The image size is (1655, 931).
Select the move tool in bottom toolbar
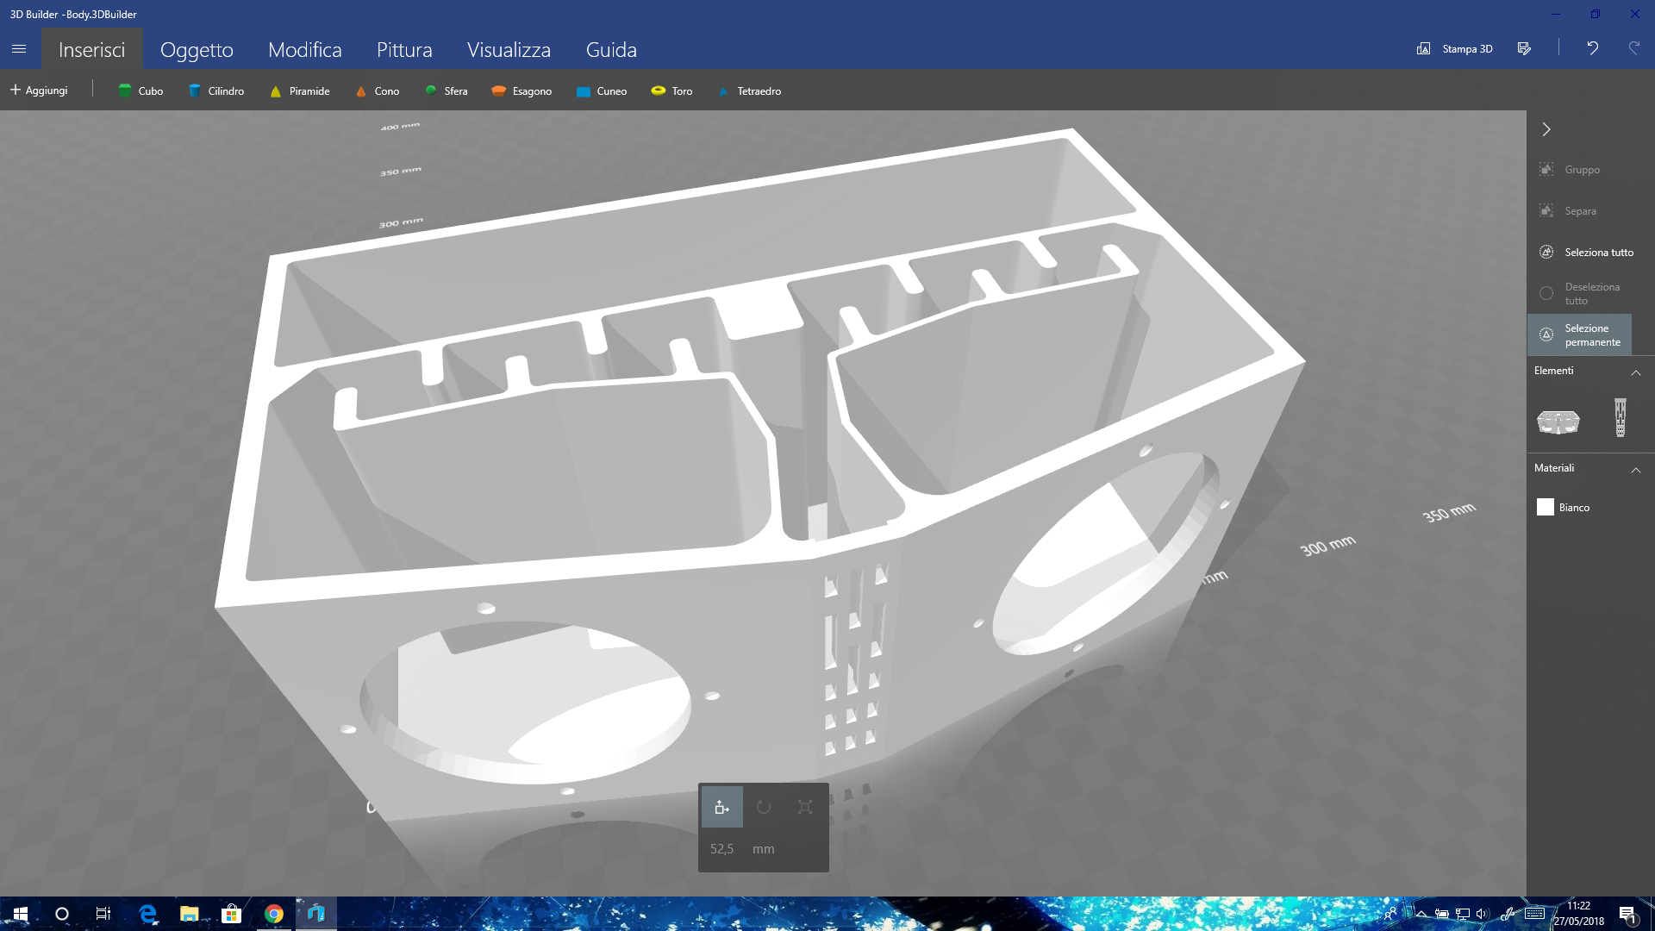pyautogui.click(x=722, y=807)
